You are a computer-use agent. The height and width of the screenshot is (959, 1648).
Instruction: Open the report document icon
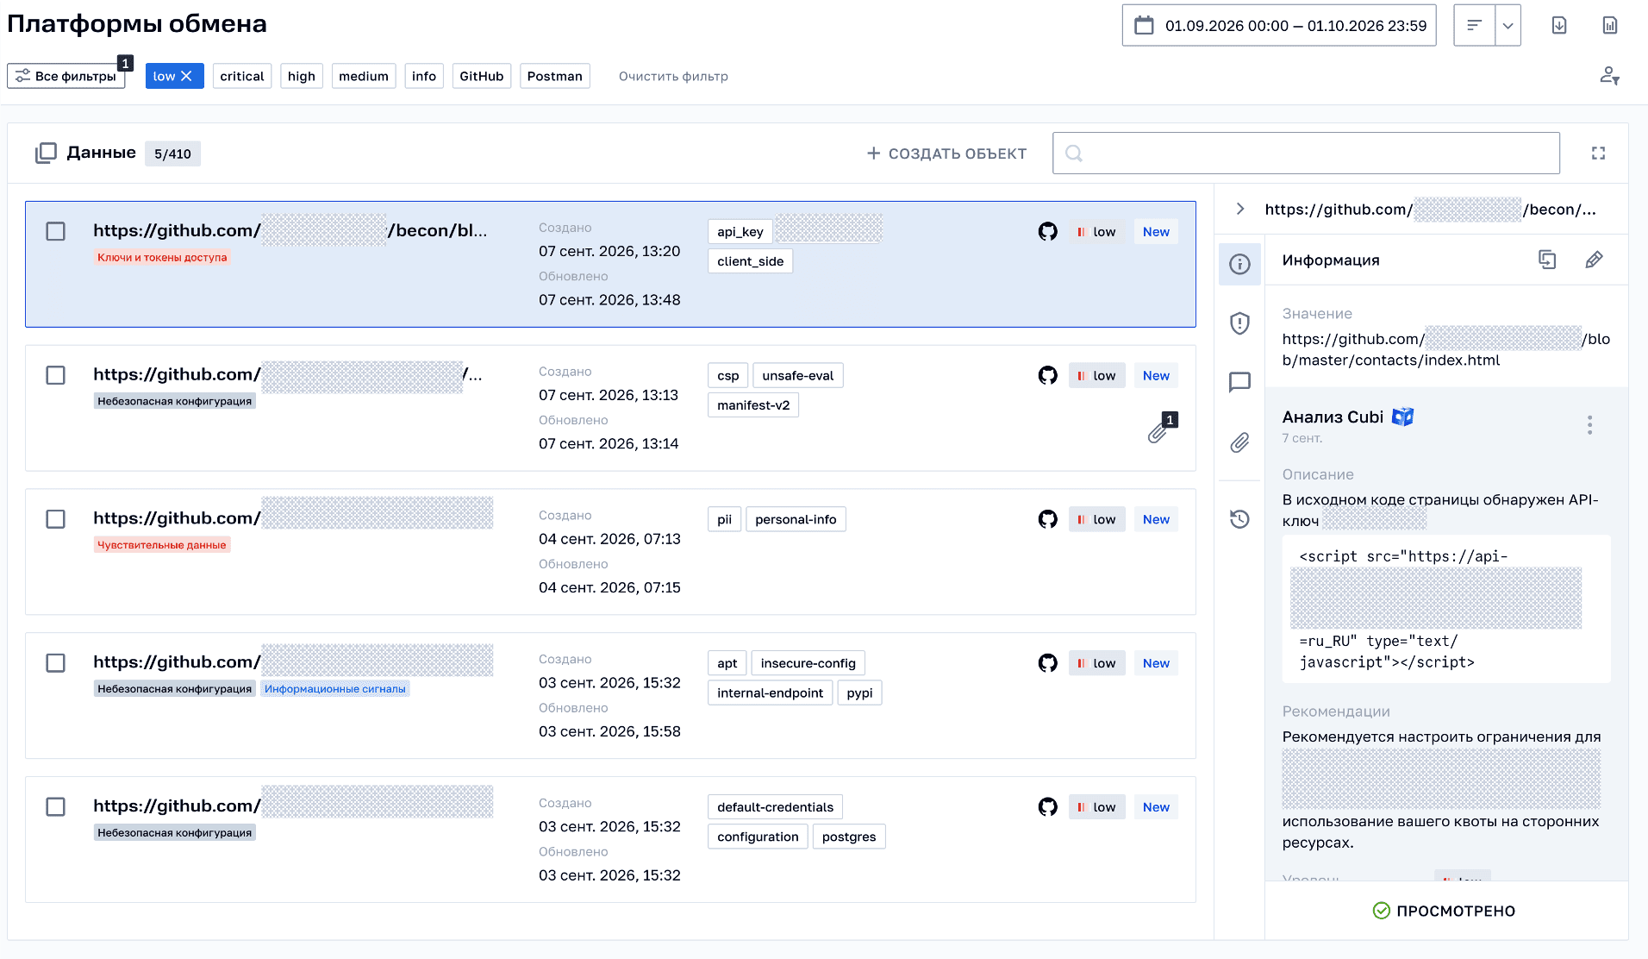click(1610, 25)
